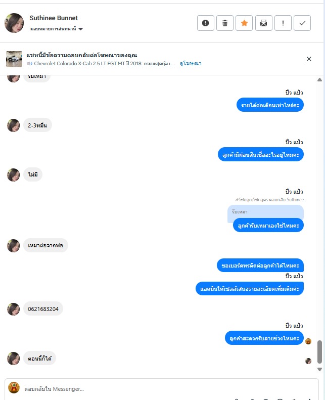Delete conversation using trash icon
Viewport: 325px width, 400px height.
pyautogui.click(x=225, y=23)
